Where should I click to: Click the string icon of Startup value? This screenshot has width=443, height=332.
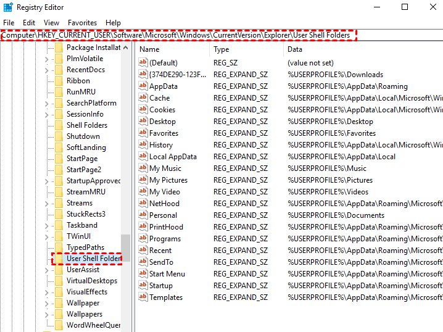click(143, 285)
